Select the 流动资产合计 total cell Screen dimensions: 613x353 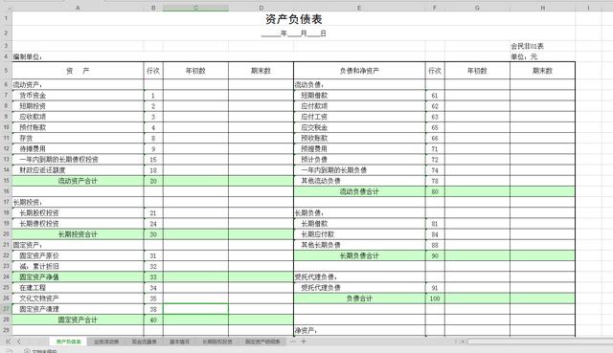[78, 181]
